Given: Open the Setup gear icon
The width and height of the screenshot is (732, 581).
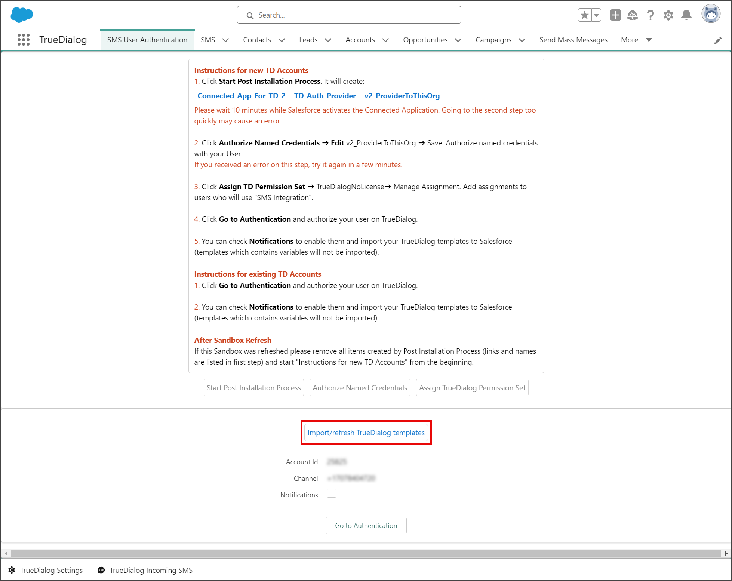Looking at the screenshot, I should point(668,15).
